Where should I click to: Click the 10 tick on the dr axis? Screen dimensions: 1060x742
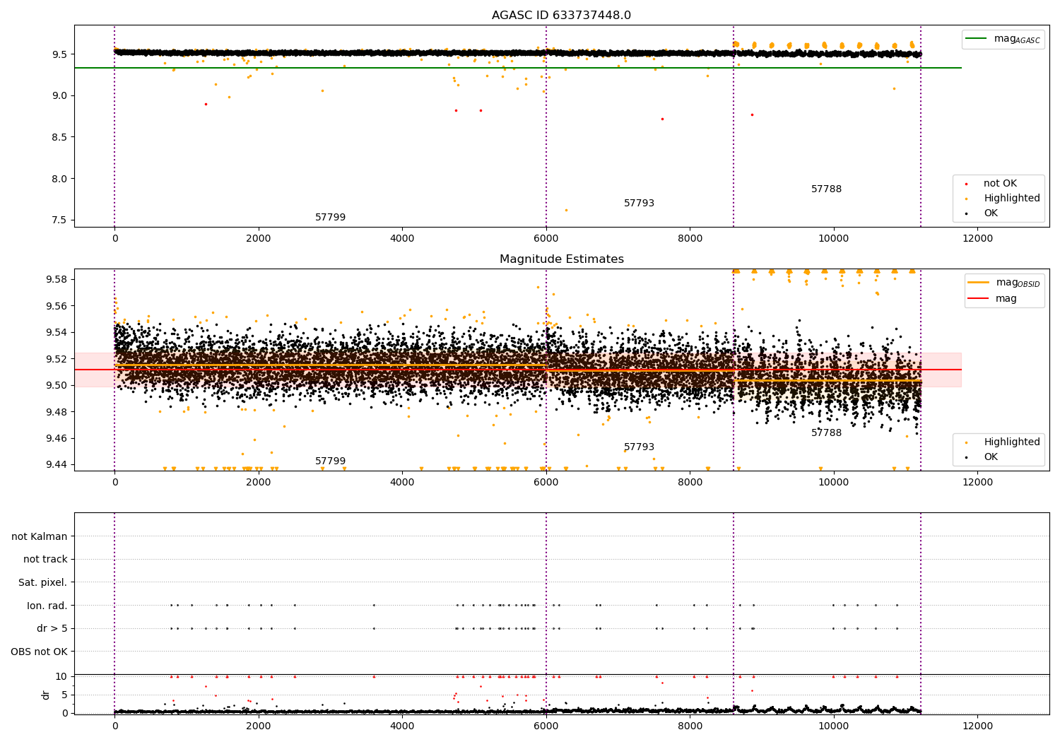[61, 677]
